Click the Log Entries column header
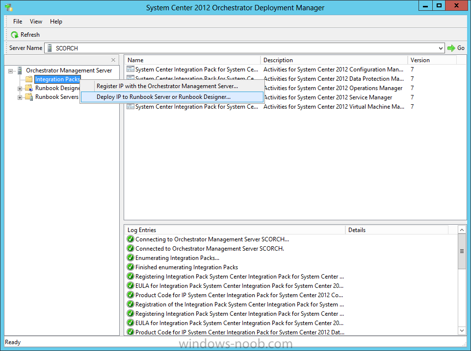The image size is (471, 351). coord(235,230)
